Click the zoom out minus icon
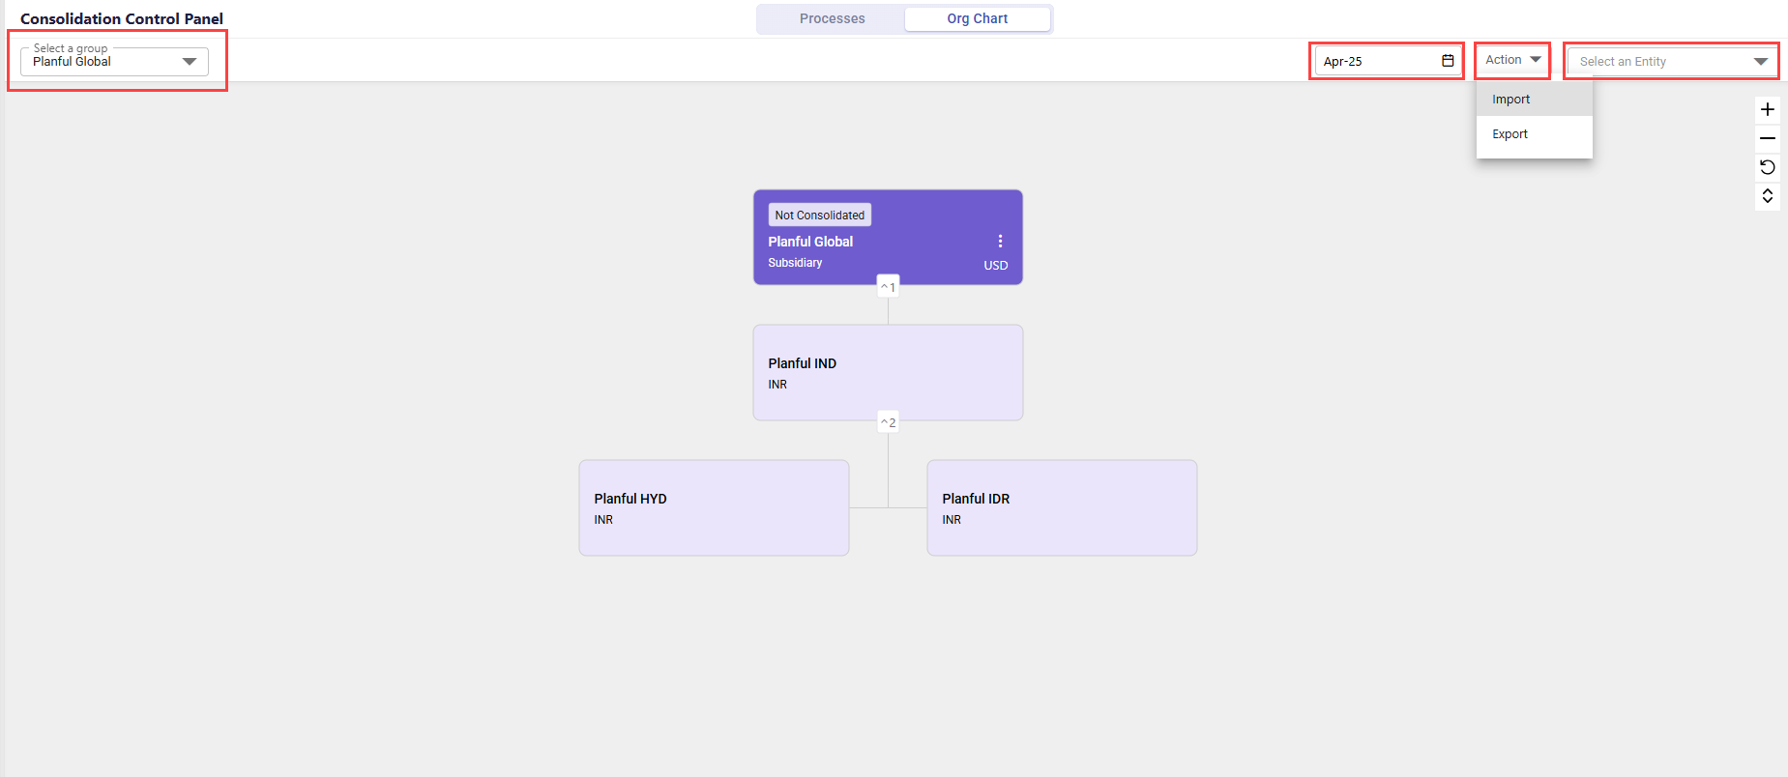 [1767, 138]
